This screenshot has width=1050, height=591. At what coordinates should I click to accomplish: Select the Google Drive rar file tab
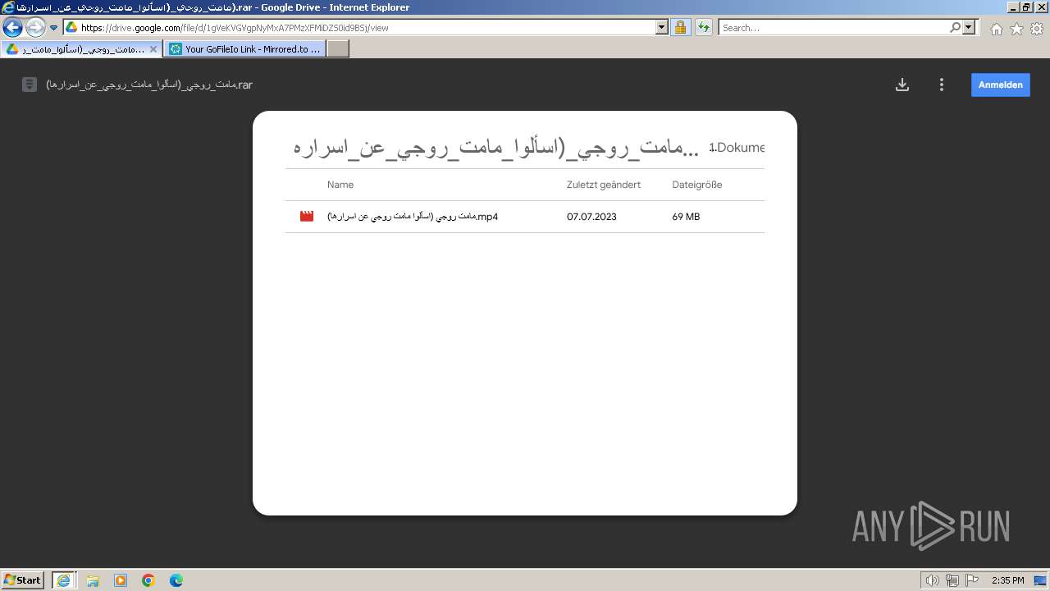(x=81, y=49)
